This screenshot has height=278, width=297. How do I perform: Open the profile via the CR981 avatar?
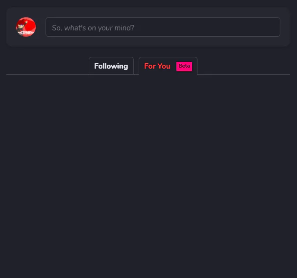[26, 27]
